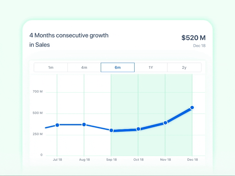
Task: Select the chart title about consecutive growth
Action: [x=69, y=40]
